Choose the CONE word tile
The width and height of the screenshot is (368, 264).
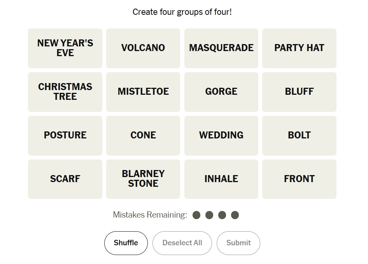point(143,135)
